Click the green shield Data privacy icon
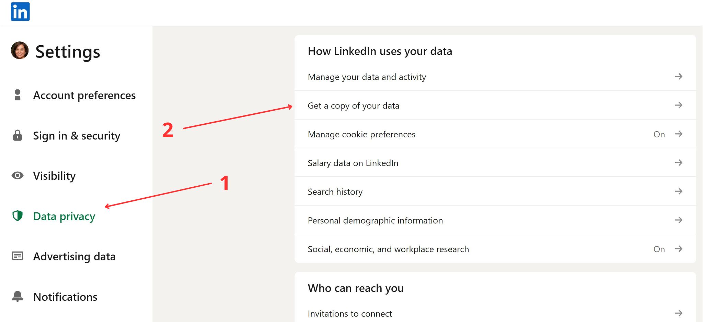703x322 pixels. (18, 216)
